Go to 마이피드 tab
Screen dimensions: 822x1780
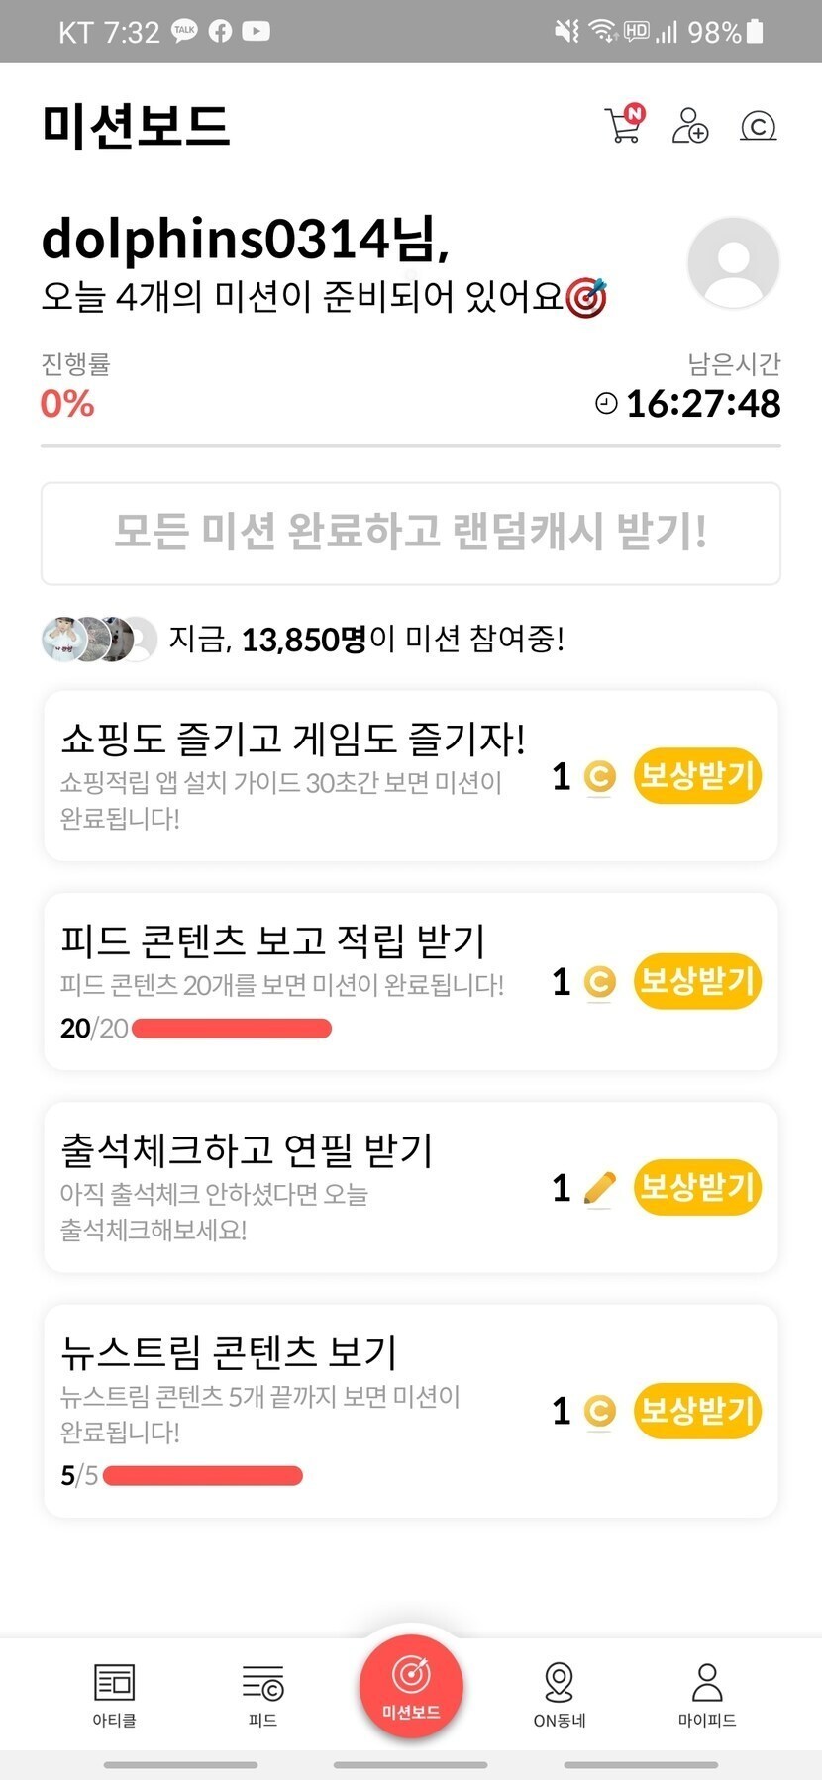(x=707, y=1694)
